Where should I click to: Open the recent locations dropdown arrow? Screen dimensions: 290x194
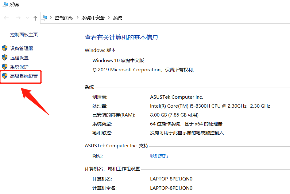[x=27, y=18]
